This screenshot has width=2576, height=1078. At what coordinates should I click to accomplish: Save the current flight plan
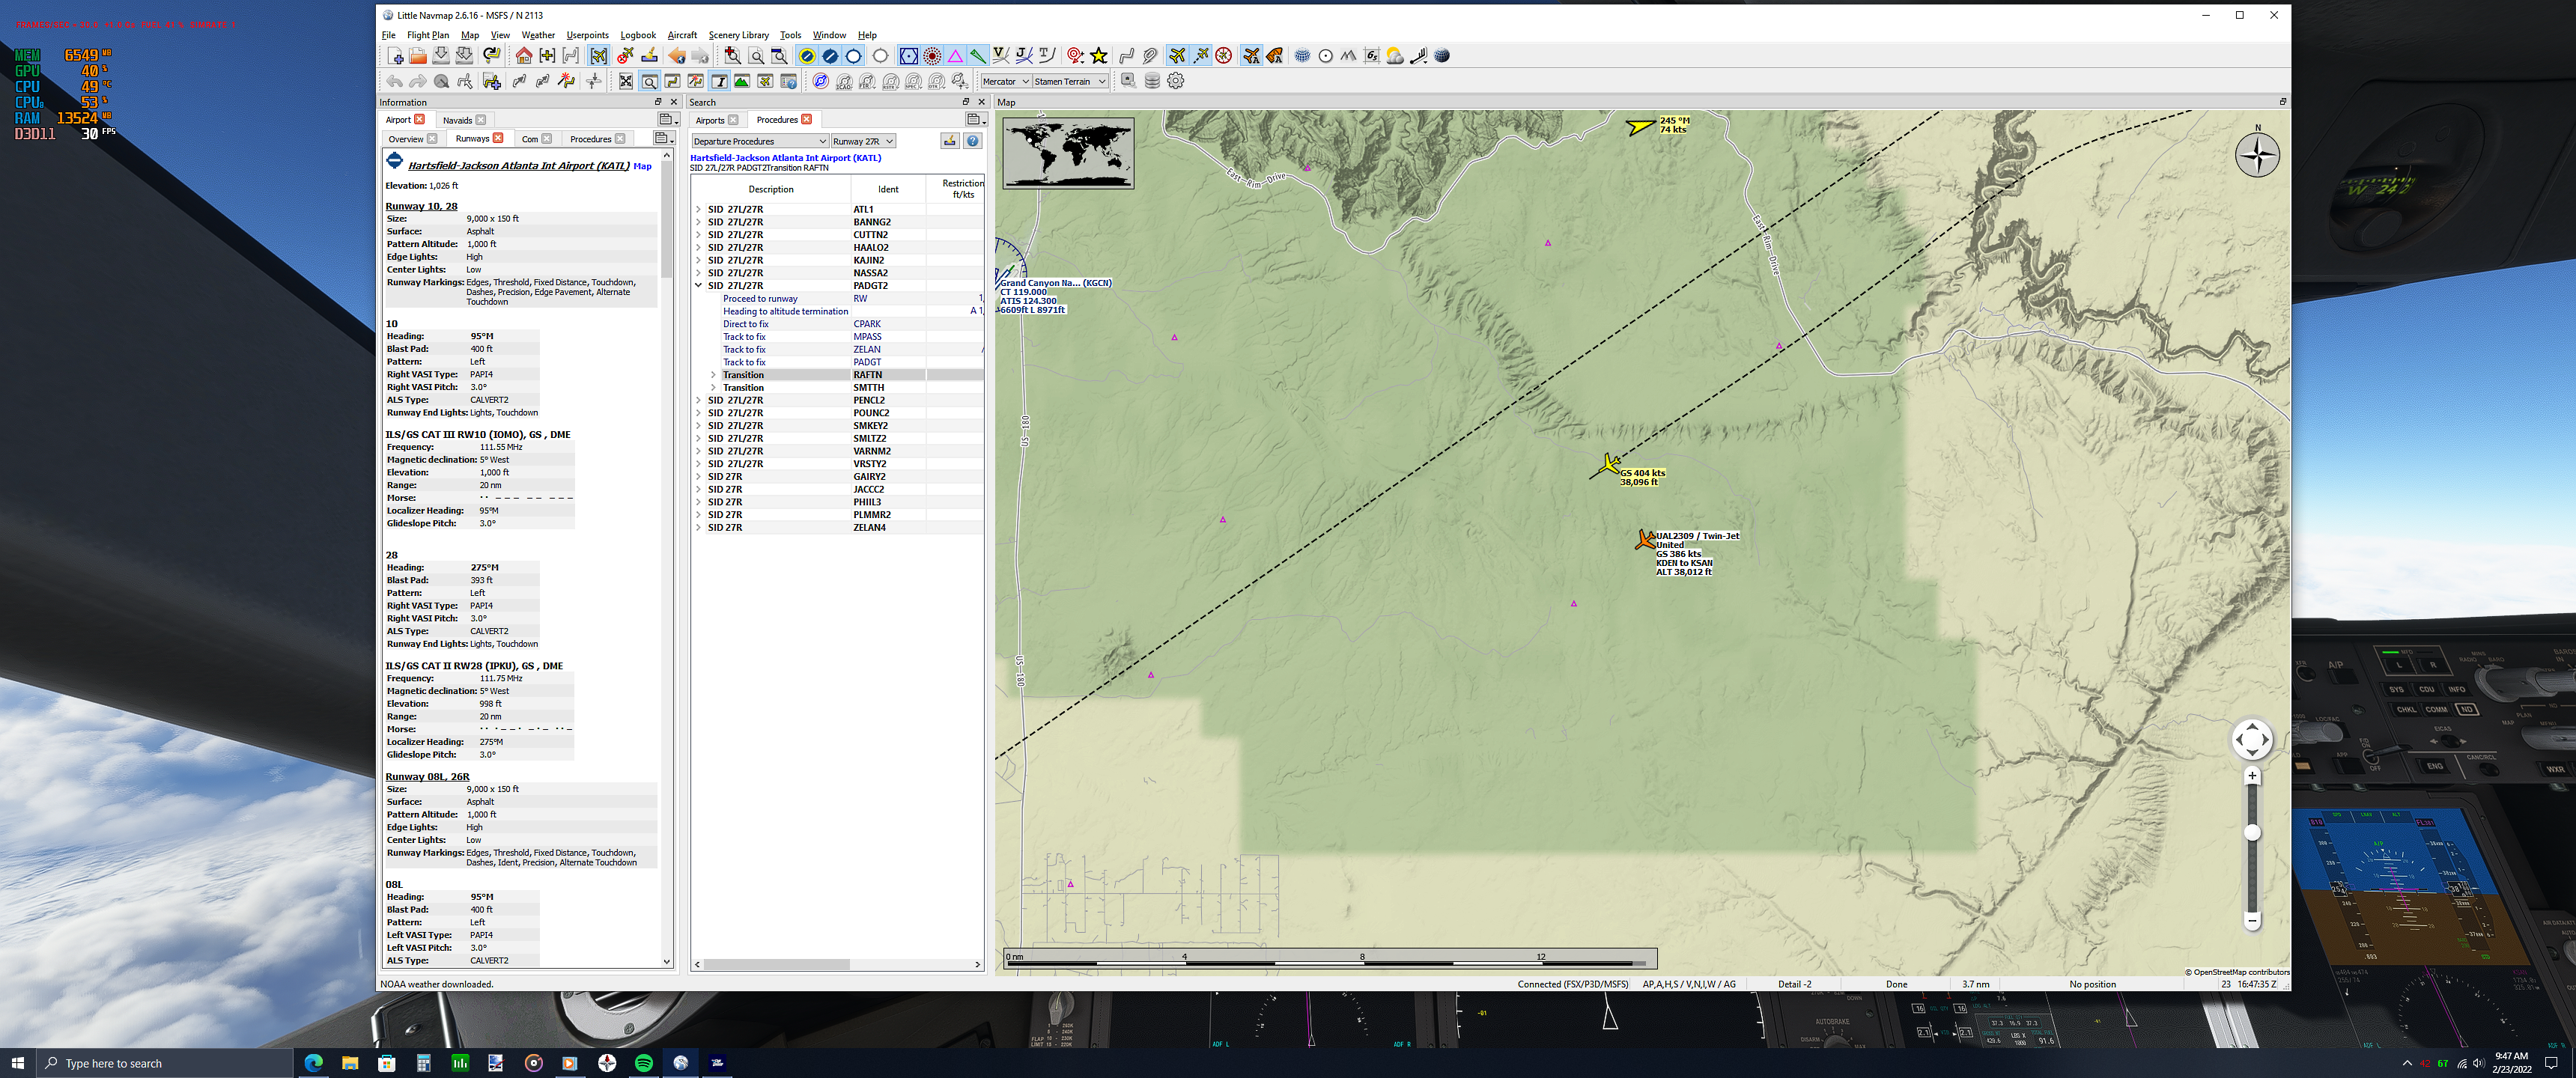441,56
